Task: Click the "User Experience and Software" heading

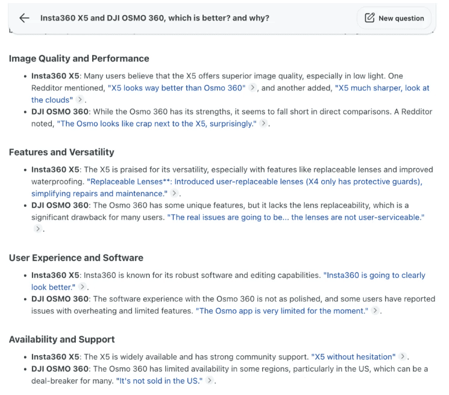Action: point(76,258)
